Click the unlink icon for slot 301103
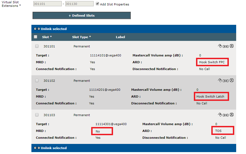Image resolution: width=246 pixels, height=154 pixels. (x=226, y=115)
